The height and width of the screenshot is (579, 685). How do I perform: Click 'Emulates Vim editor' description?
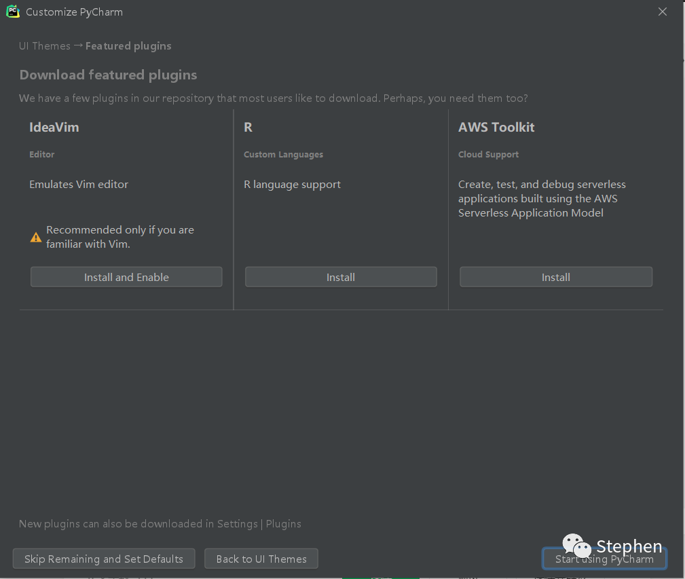click(79, 184)
